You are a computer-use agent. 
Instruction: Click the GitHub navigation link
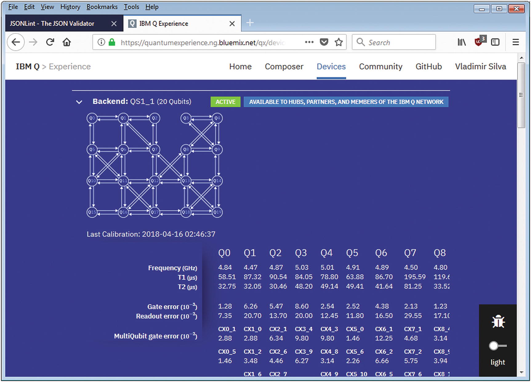[428, 66]
